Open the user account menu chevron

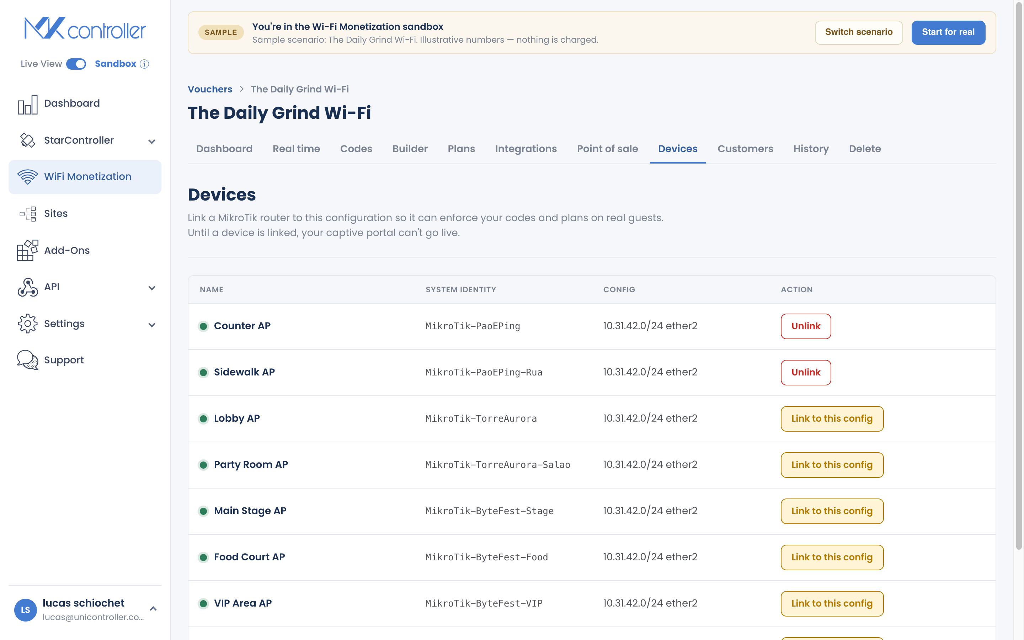coord(153,609)
